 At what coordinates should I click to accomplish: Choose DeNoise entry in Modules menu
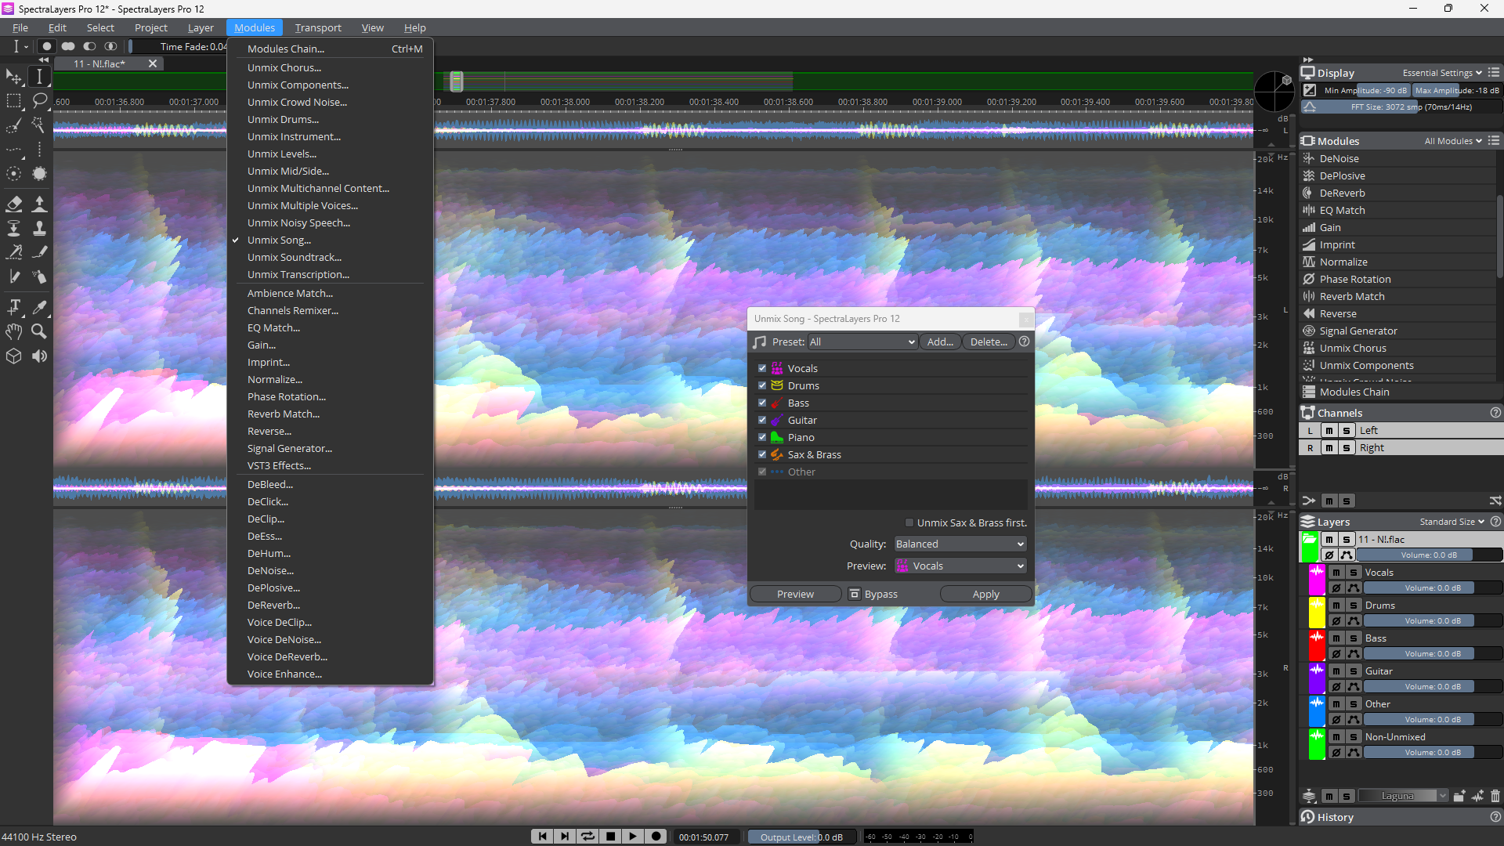click(270, 570)
